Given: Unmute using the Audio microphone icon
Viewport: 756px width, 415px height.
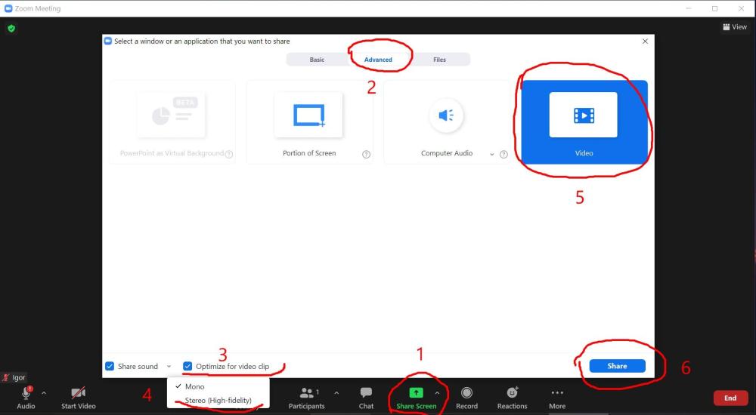Looking at the screenshot, I should [x=26, y=393].
